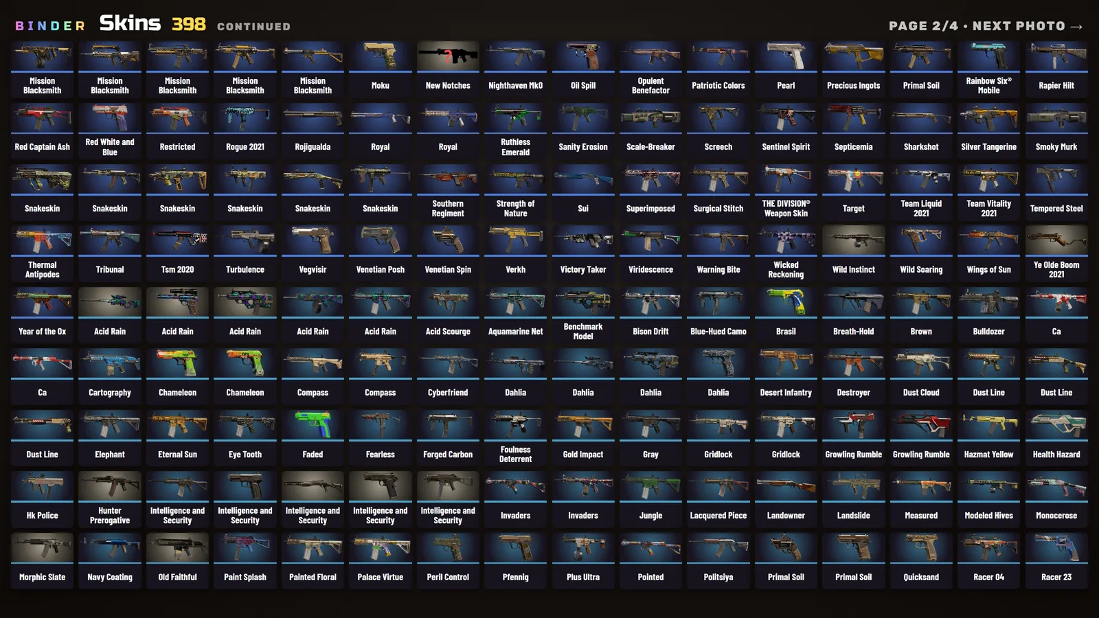Click the Oil Spill revolver skin
The width and height of the screenshot is (1099, 618).
(583, 71)
